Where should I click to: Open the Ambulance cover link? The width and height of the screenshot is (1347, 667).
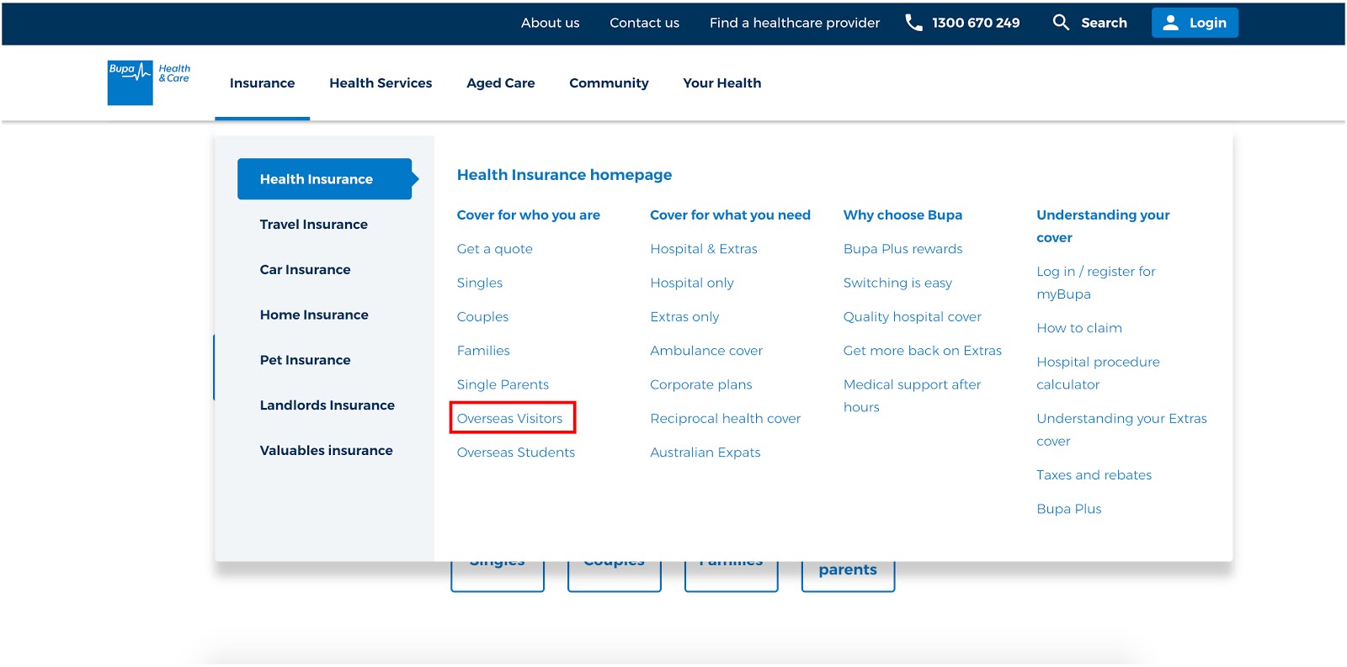tap(705, 351)
